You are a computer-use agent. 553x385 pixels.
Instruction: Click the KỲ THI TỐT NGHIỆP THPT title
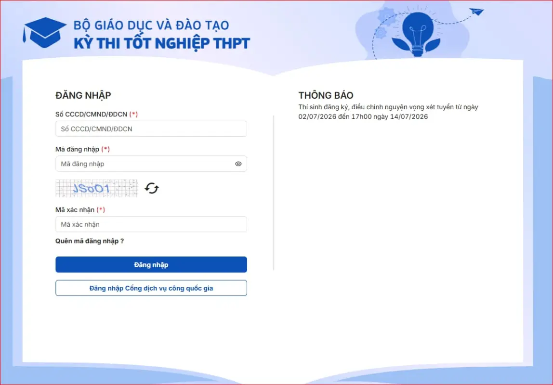(x=161, y=44)
